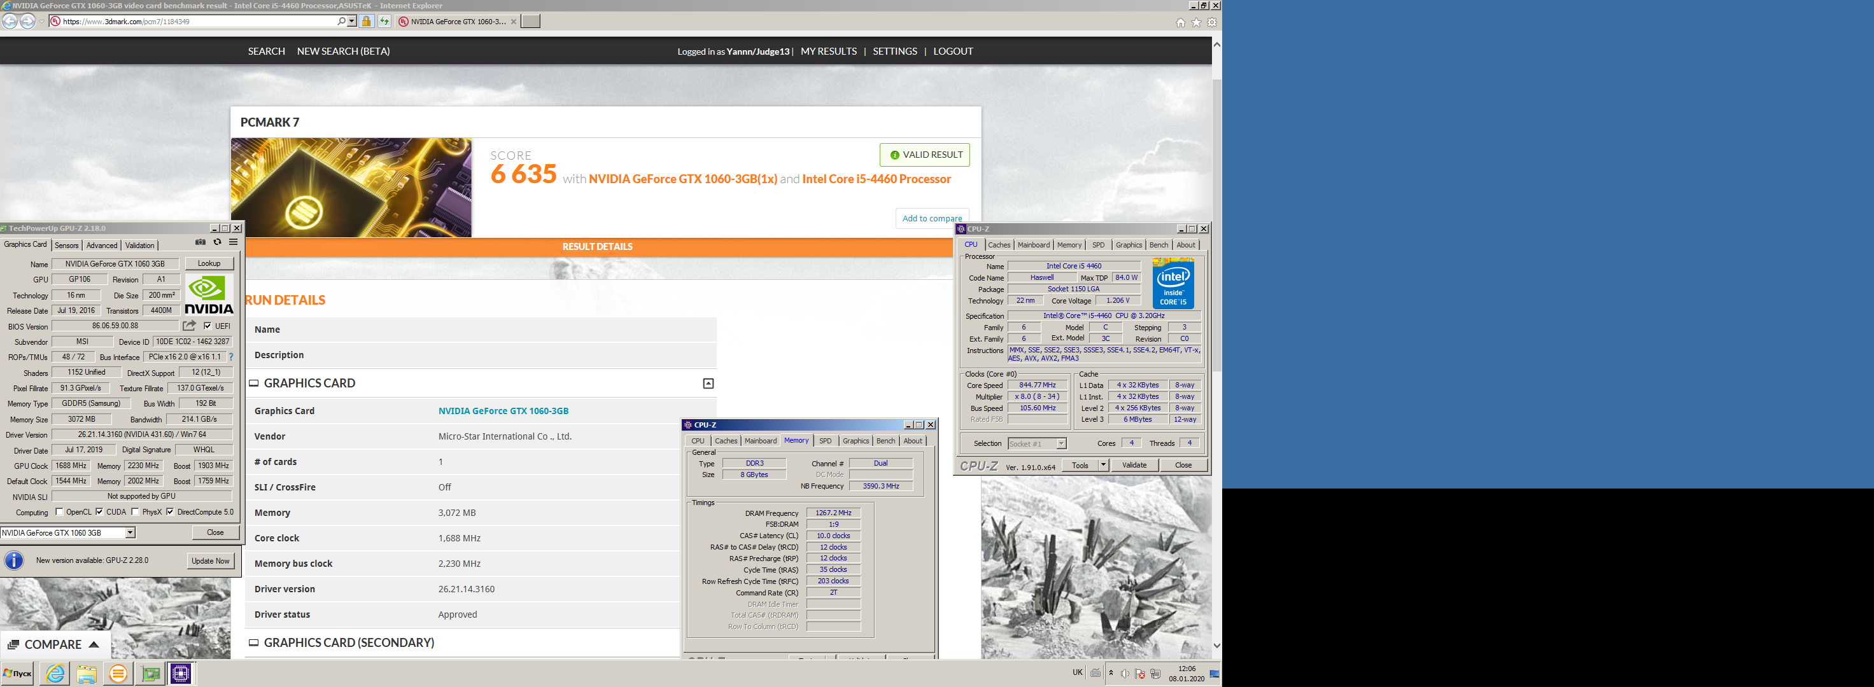Open recent pages dropdown beside forward arrow

pos(41,21)
